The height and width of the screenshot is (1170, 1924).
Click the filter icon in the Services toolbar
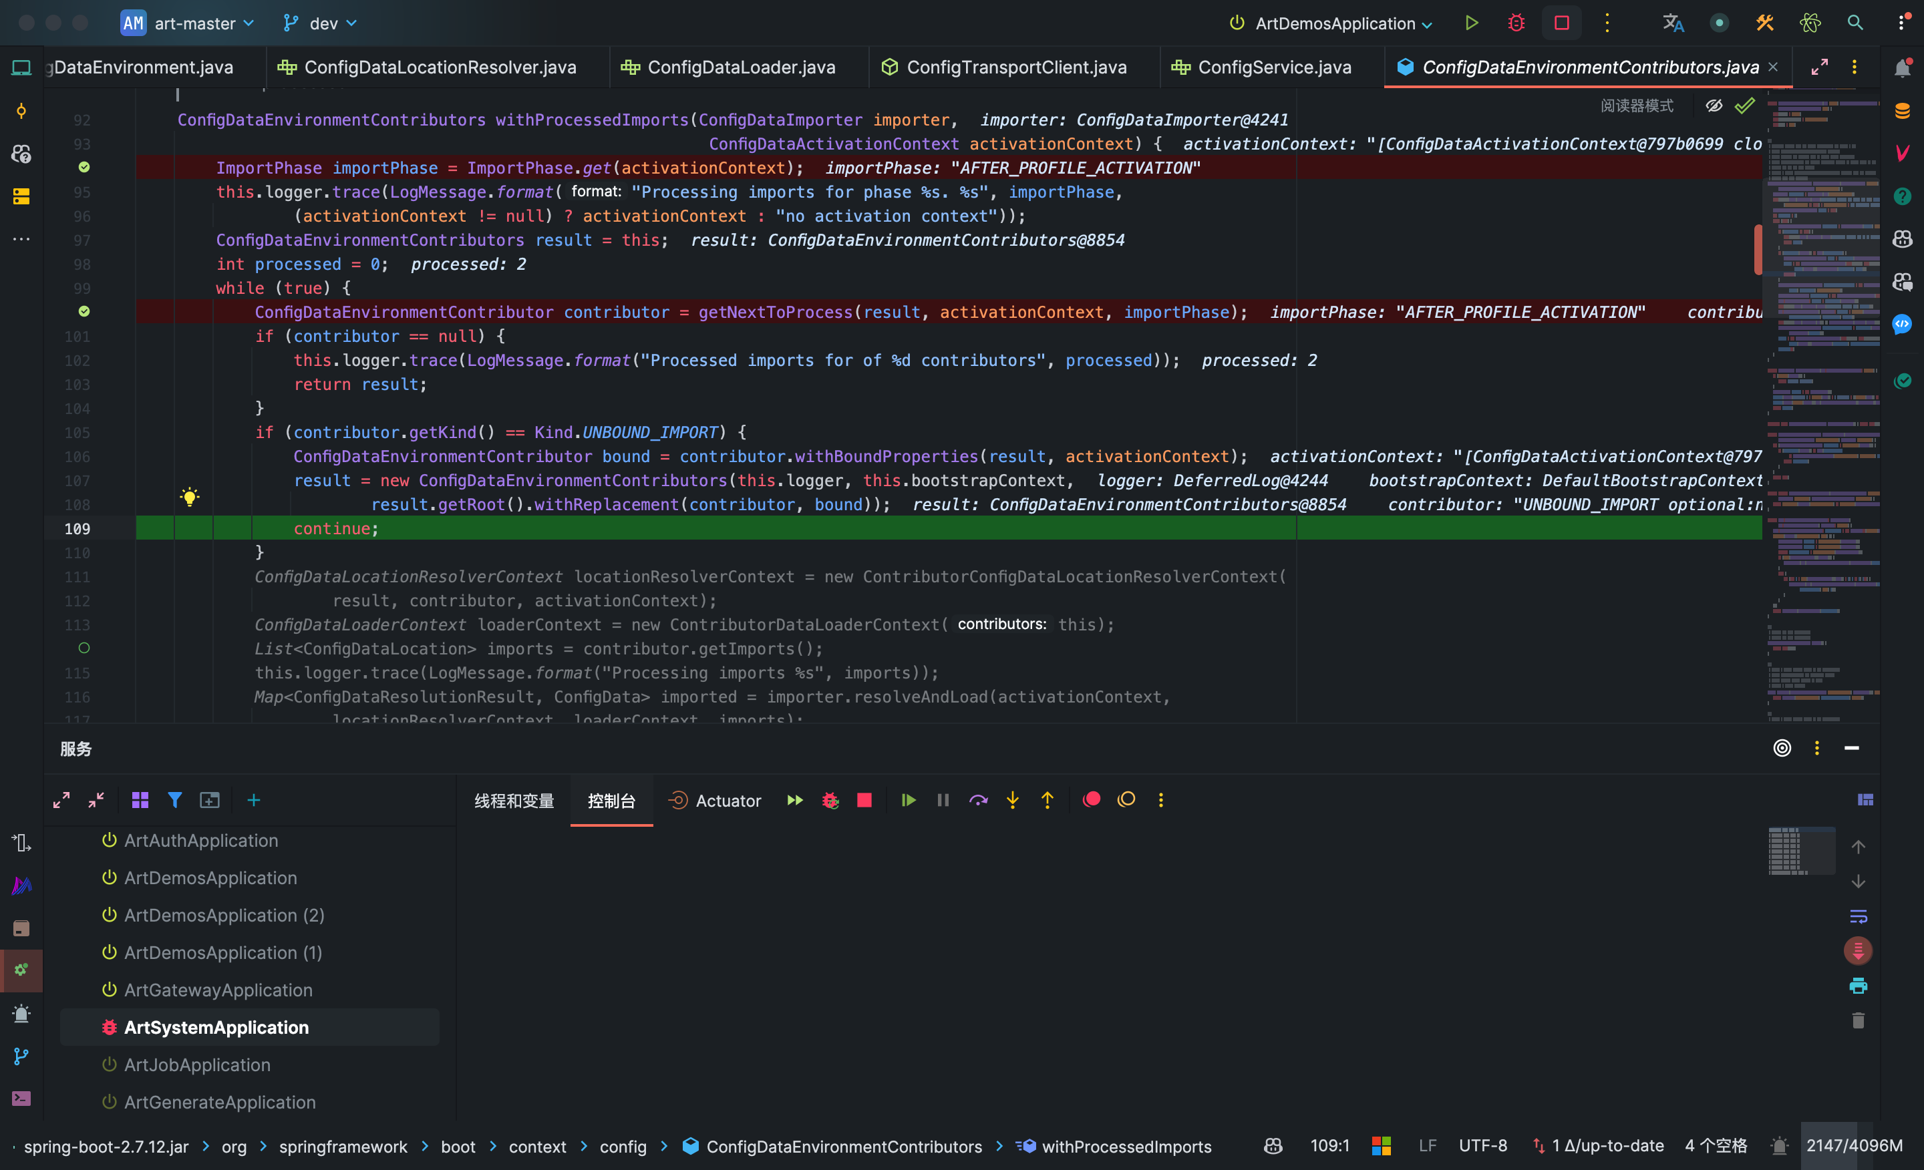pyautogui.click(x=175, y=800)
